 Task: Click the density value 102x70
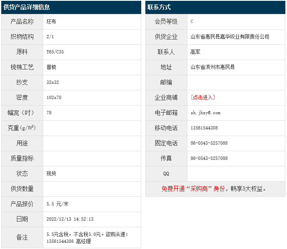(54, 97)
